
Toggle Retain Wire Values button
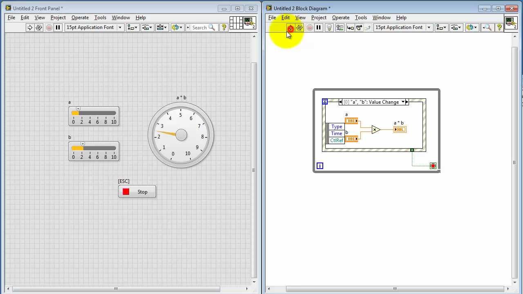point(340,27)
